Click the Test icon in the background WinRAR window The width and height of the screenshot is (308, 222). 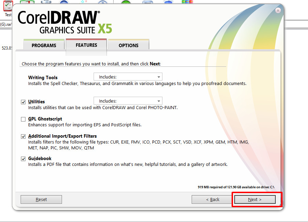click(x=8, y=9)
